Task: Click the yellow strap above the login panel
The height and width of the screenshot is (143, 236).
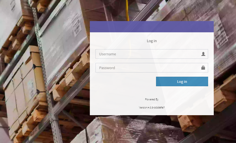Action: click(128, 10)
